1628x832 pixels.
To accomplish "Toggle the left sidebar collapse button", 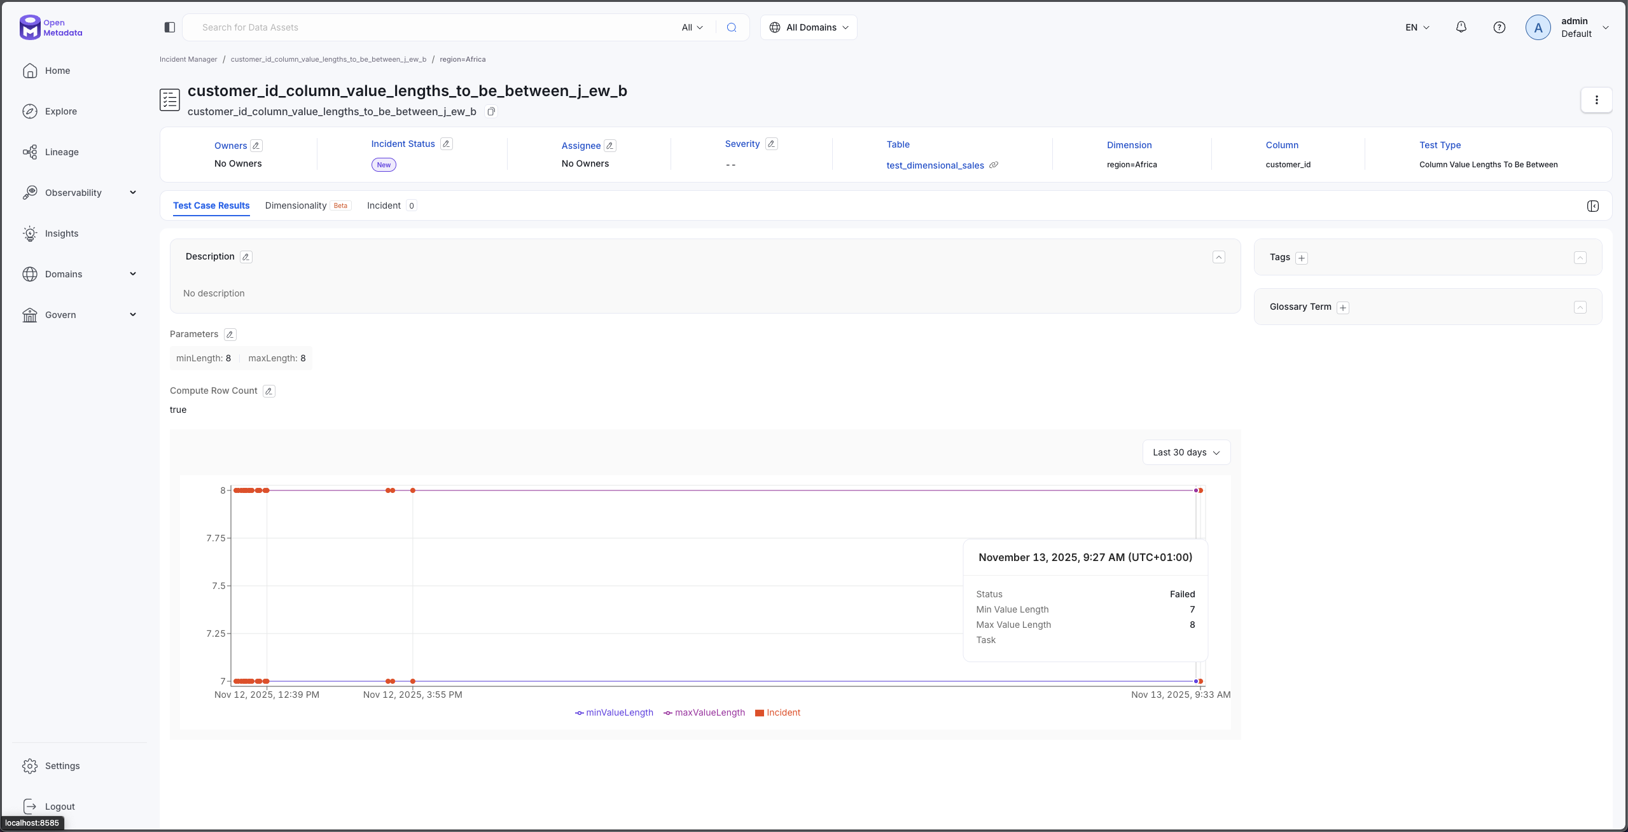I will tap(170, 27).
